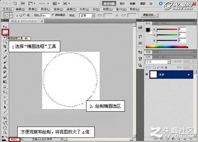Select the Clone Stamp tool
Image resolution: width=198 pixels, height=142 pixels.
point(5,67)
